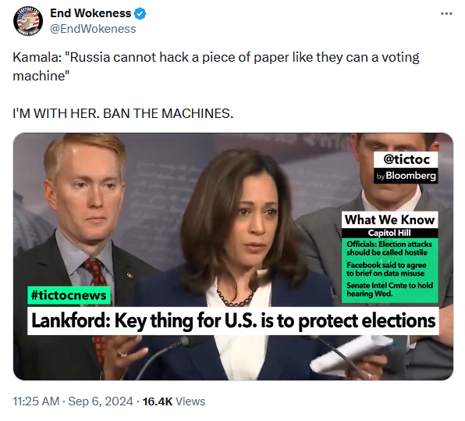Open End Wokeness profile avatar
Screen dimensions: 465x421
coord(28,21)
